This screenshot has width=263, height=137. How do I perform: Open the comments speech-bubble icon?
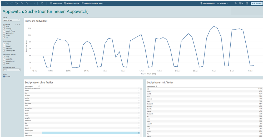pos(236,3)
